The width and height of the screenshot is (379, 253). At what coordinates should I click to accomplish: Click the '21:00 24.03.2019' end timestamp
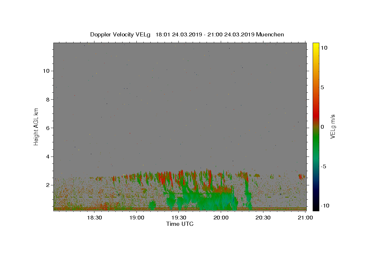tap(232, 34)
